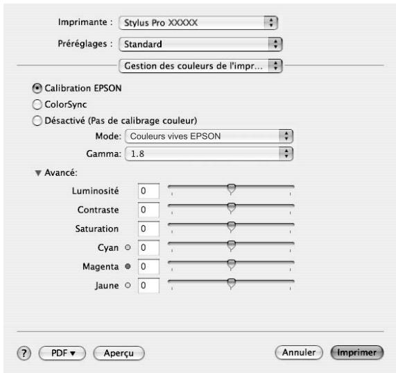Screen dimensions: 396x373
Task: Click the Luminosité slider handle
Action: click(x=231, y=189)
